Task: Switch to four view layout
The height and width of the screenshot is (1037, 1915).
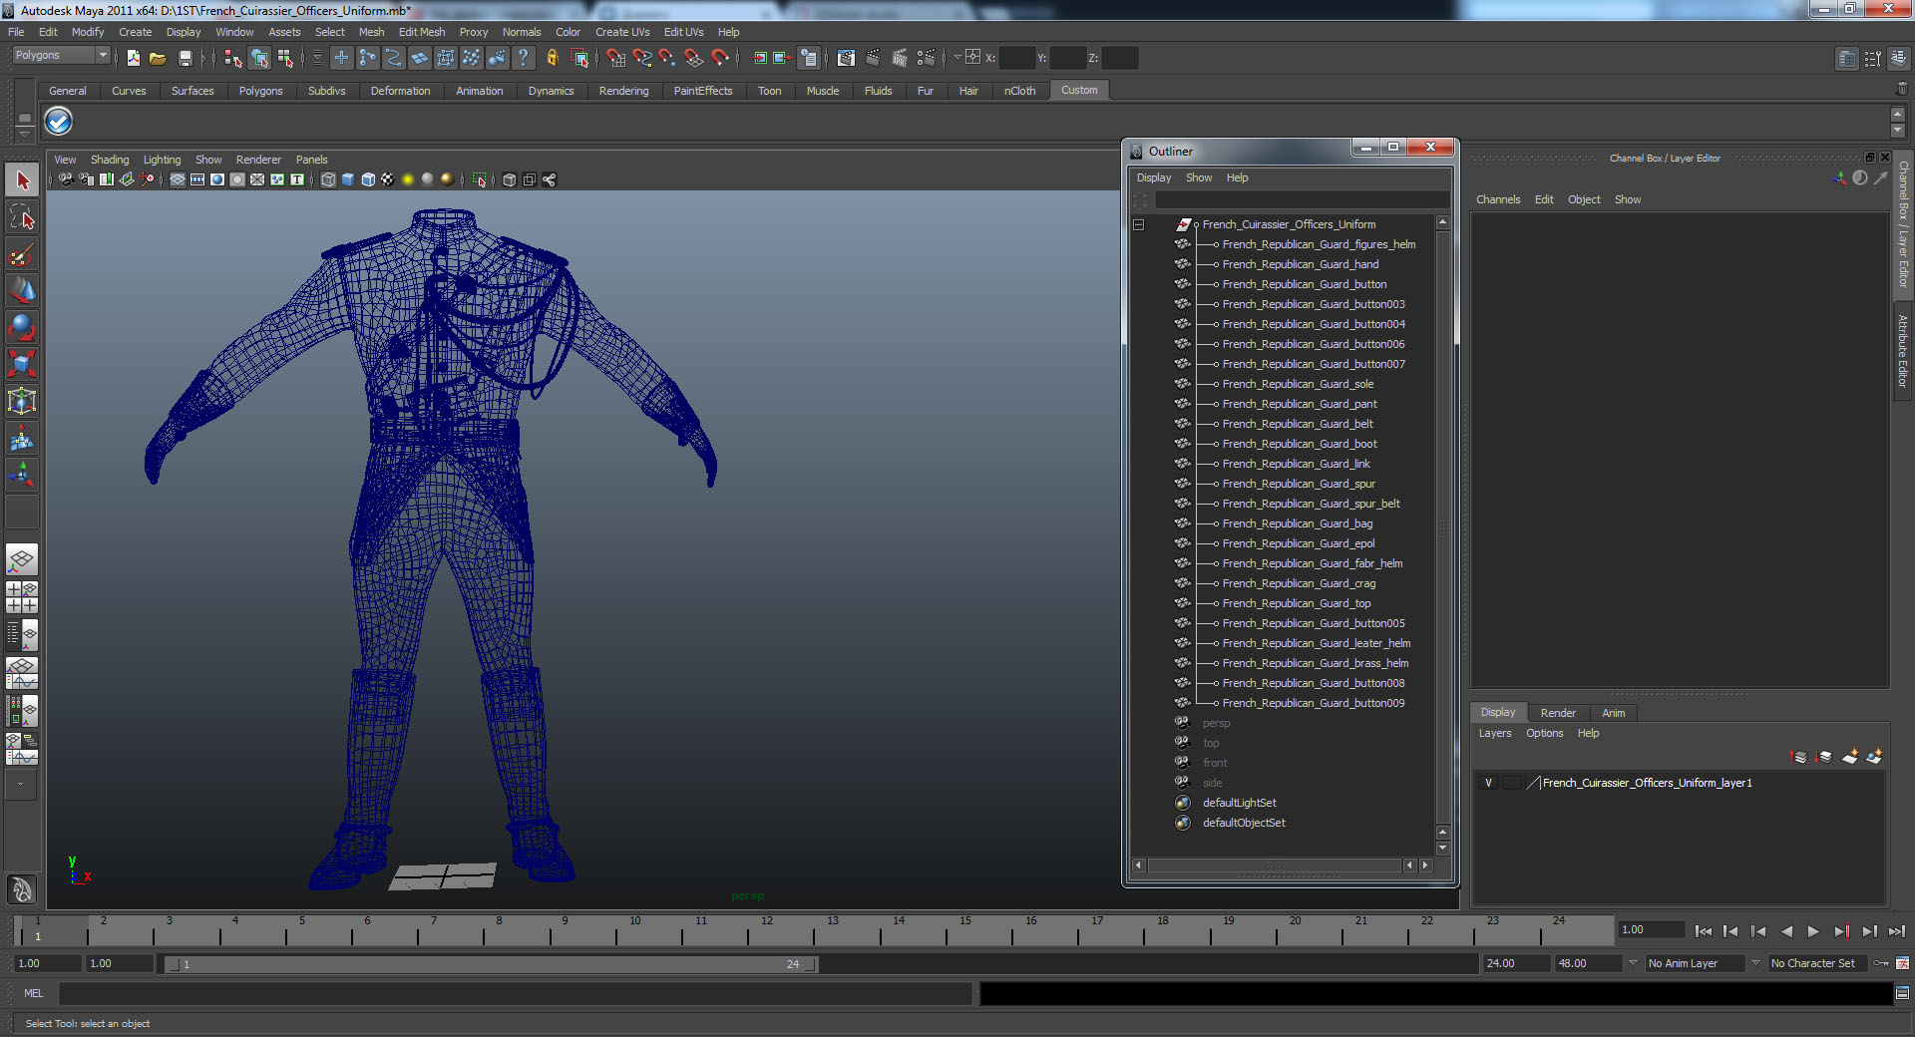Action: (22, 596)
